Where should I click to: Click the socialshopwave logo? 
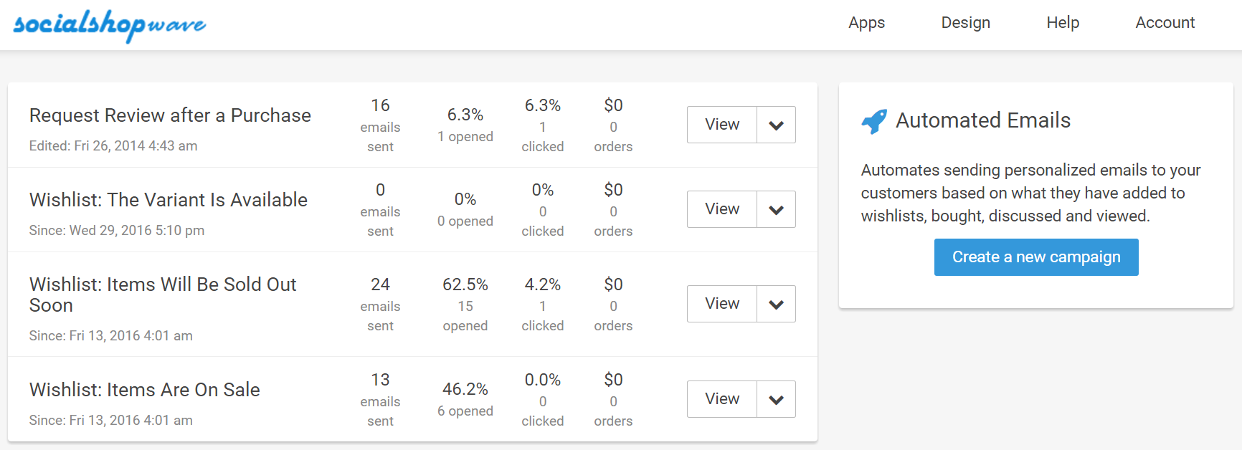click(110, 25)
